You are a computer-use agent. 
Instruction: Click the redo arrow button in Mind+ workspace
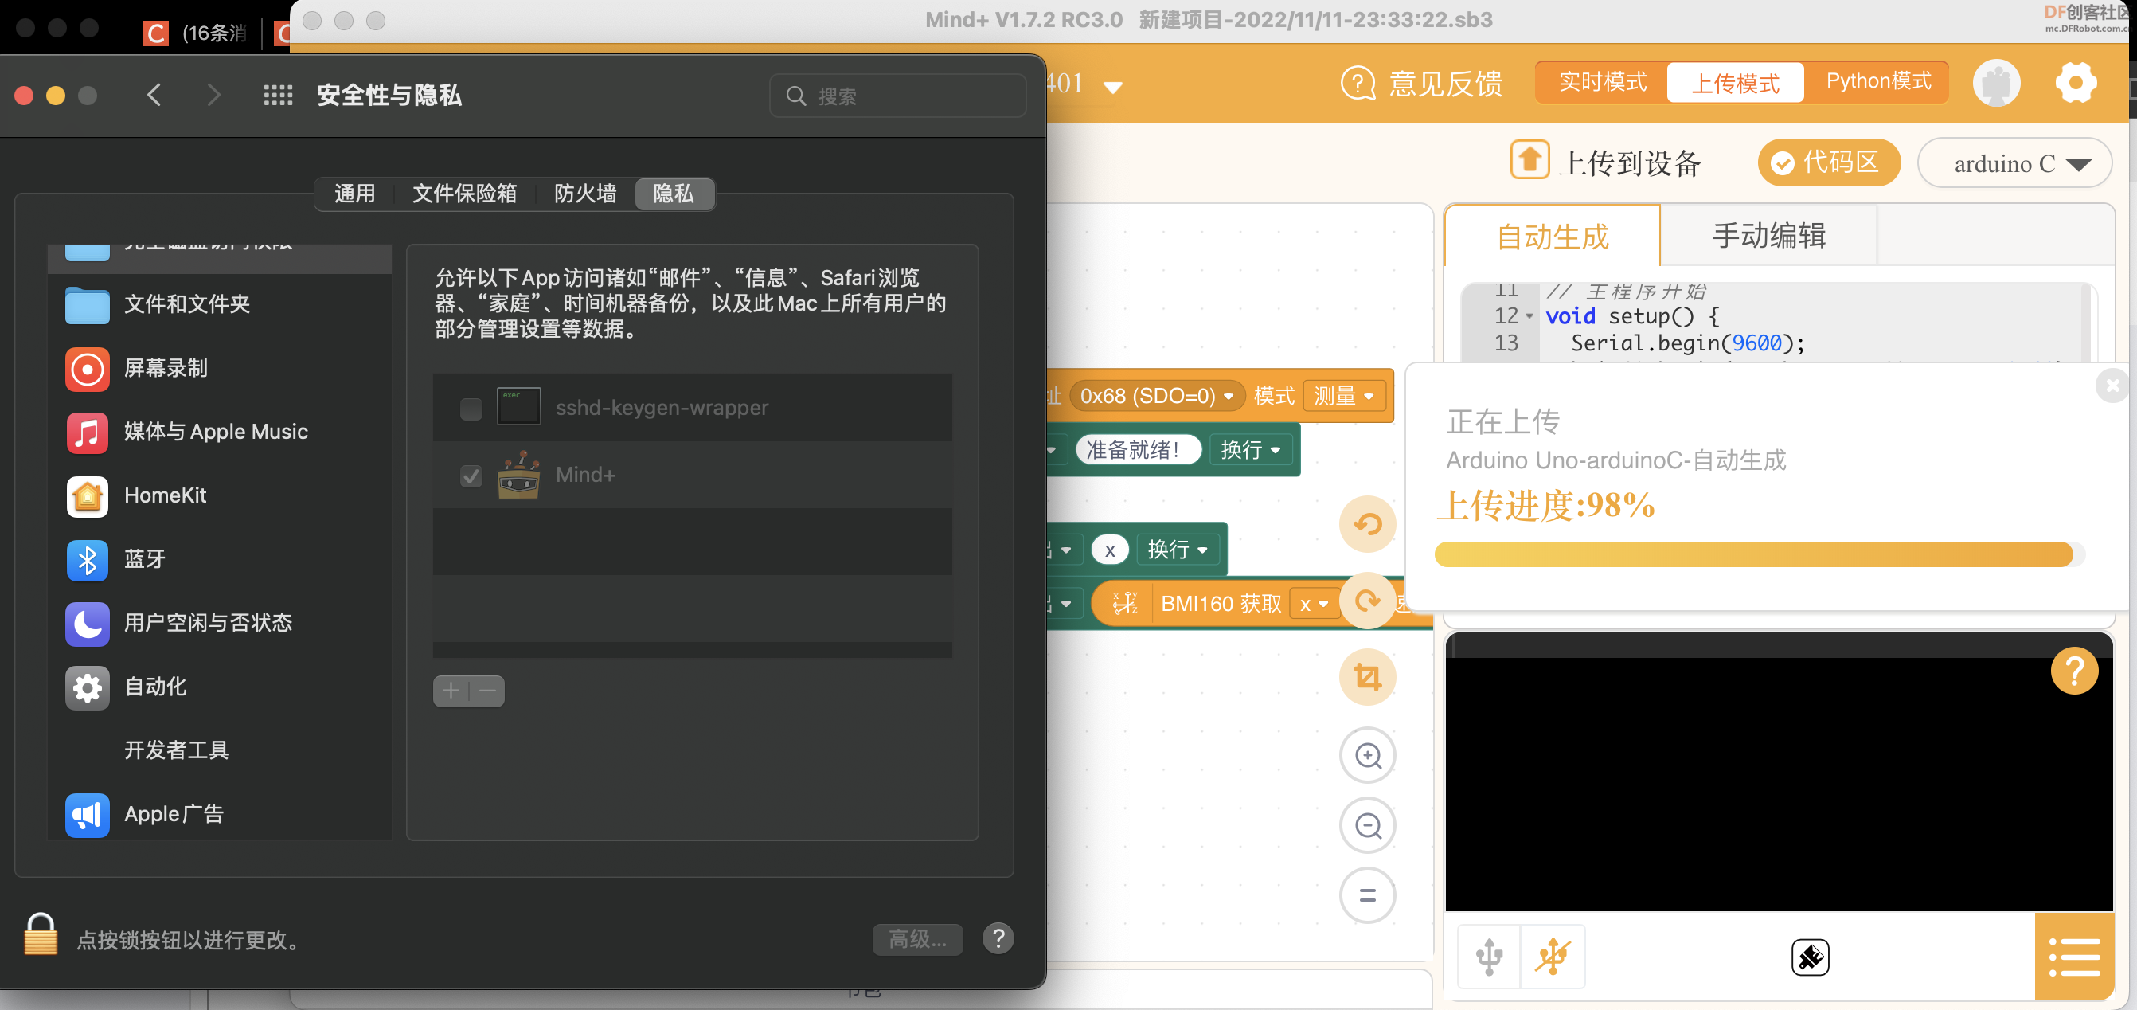point(1368,601)
